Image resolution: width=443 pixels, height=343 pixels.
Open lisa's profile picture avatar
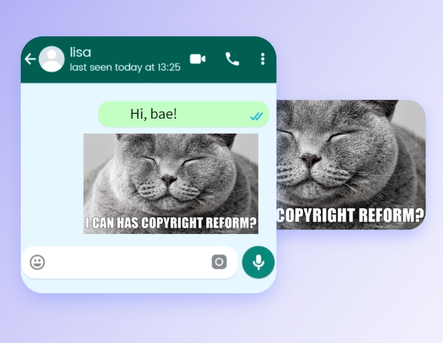[x=52, y=59]
